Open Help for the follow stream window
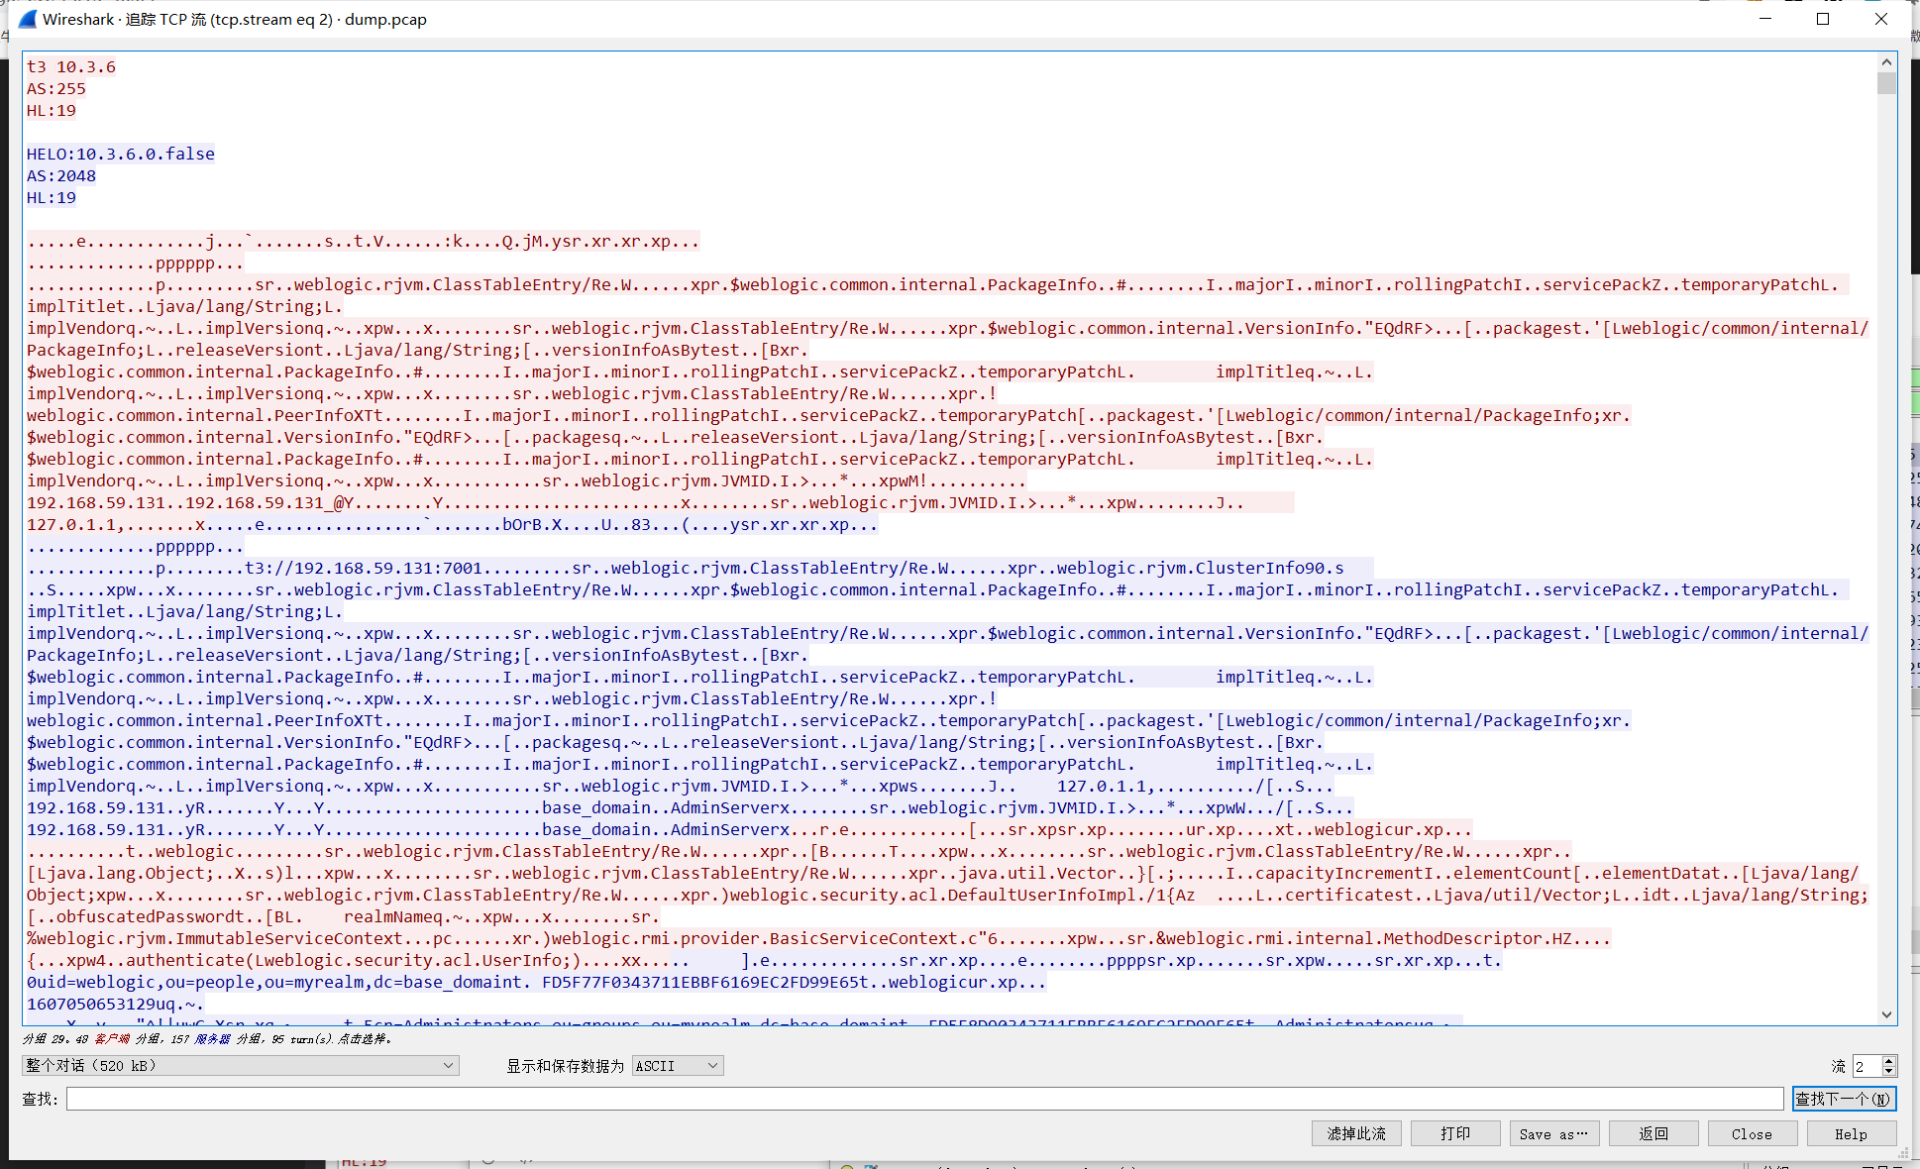Image resolution: width=1920 pixels, height=1169 pixels. [1852, 1133]
